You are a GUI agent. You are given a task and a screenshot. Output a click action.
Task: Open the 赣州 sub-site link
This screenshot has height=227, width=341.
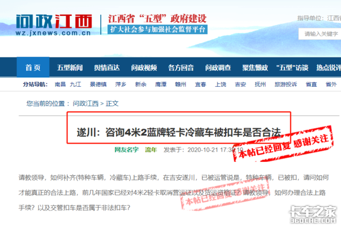point(181,85)
